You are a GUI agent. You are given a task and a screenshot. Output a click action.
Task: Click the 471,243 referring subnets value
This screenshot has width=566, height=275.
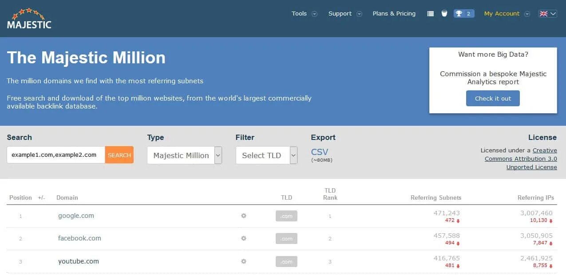pos(447,213)
